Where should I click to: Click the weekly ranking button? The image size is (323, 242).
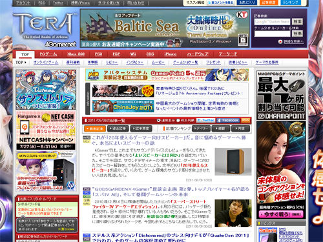[221, 128]
